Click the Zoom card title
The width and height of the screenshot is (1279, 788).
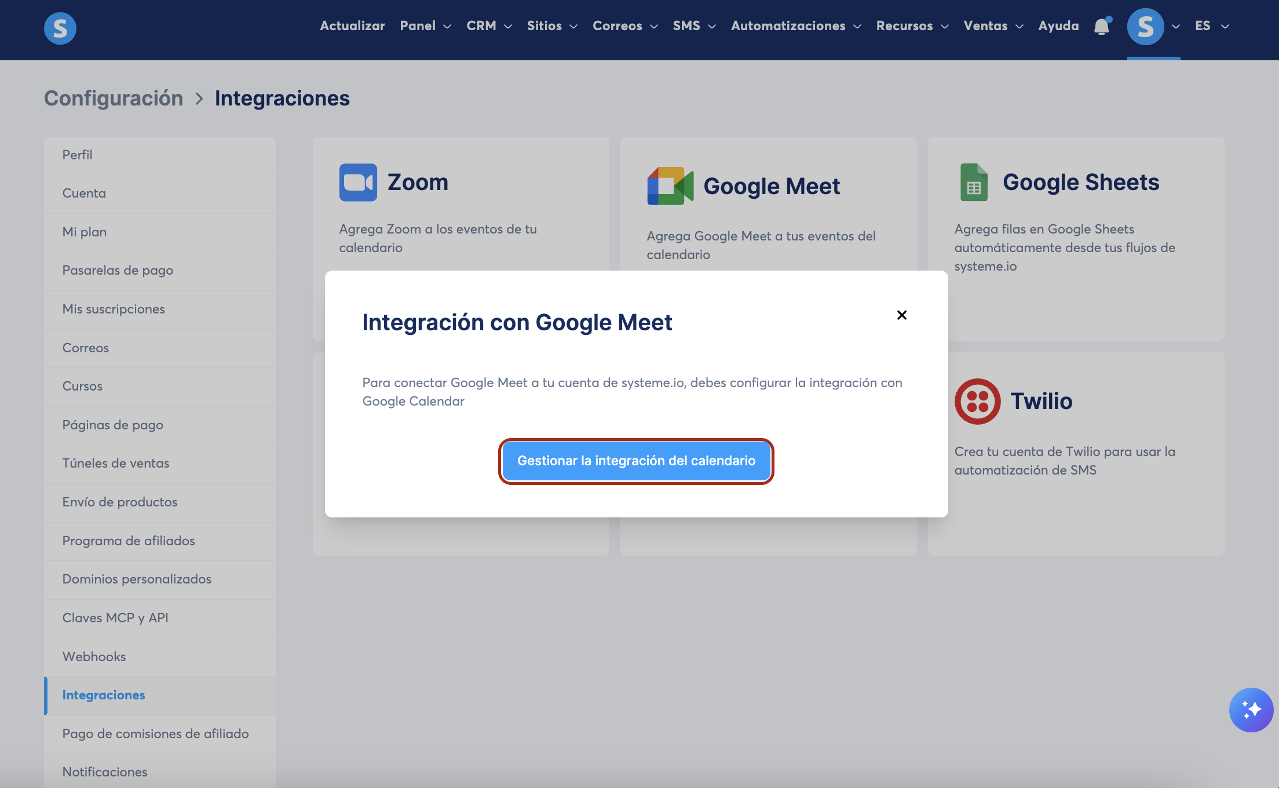418,183
